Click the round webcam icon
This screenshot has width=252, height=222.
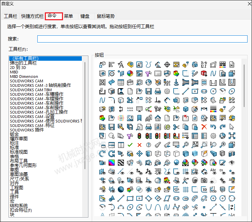tap(195, 180)
